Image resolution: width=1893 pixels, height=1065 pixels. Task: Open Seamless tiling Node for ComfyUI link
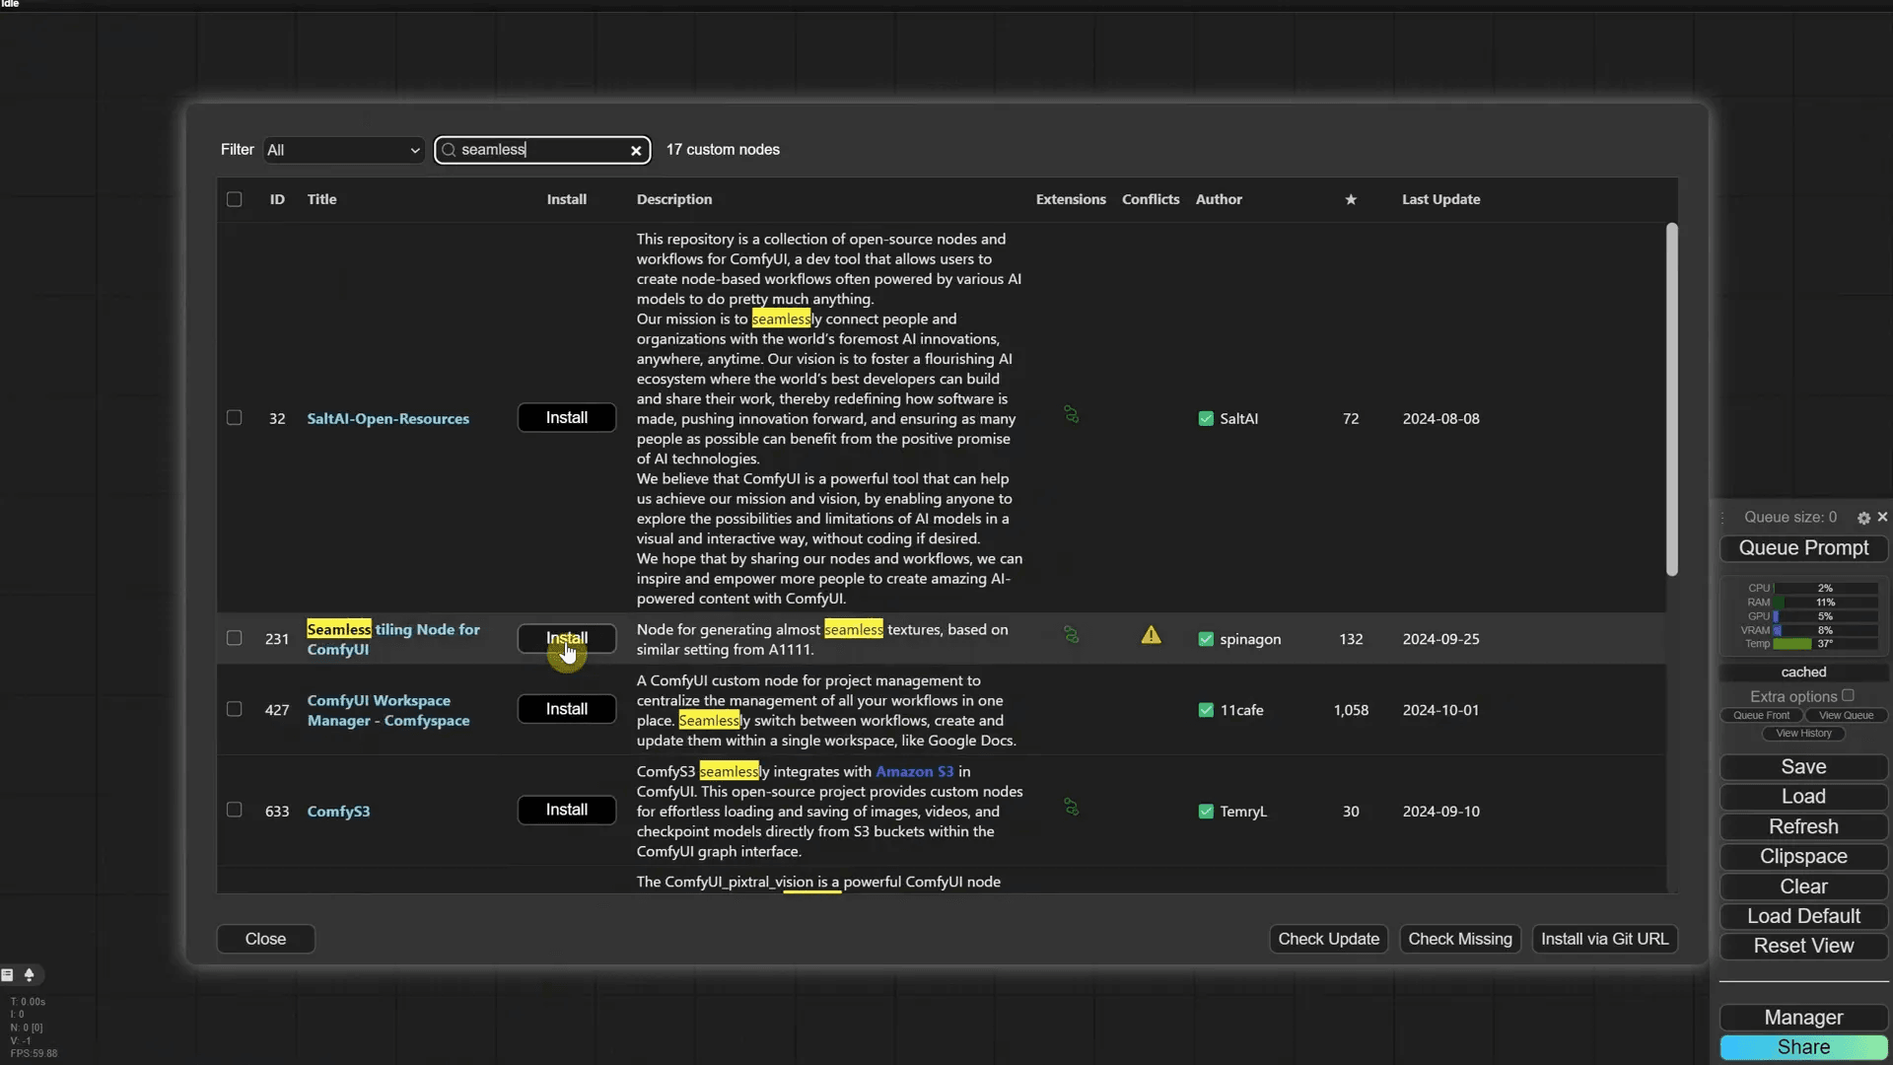(393, 639)
